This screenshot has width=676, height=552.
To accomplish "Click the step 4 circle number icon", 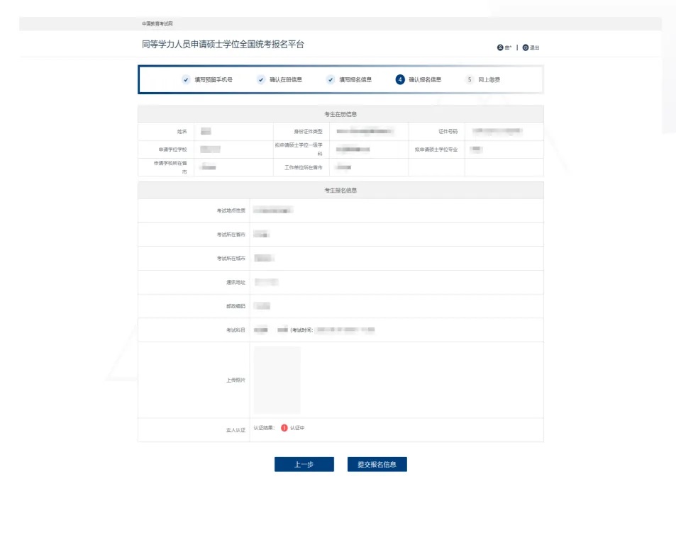I will pos(400,79).
